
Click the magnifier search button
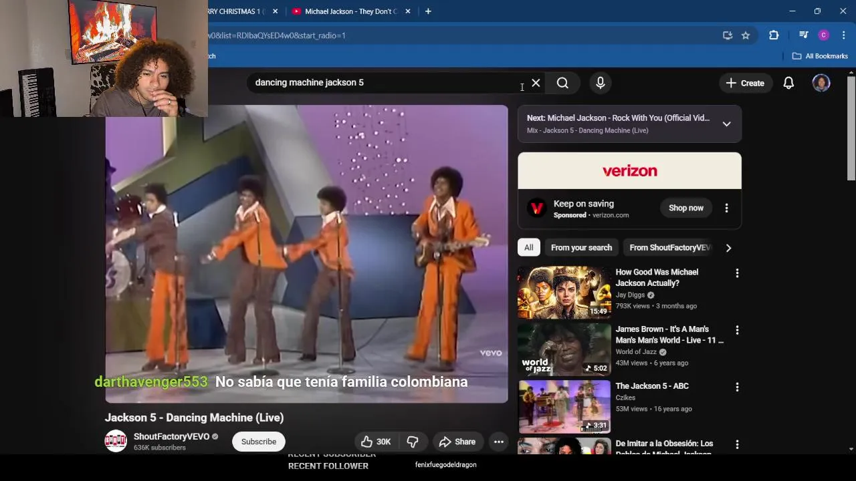pos(562,83)
